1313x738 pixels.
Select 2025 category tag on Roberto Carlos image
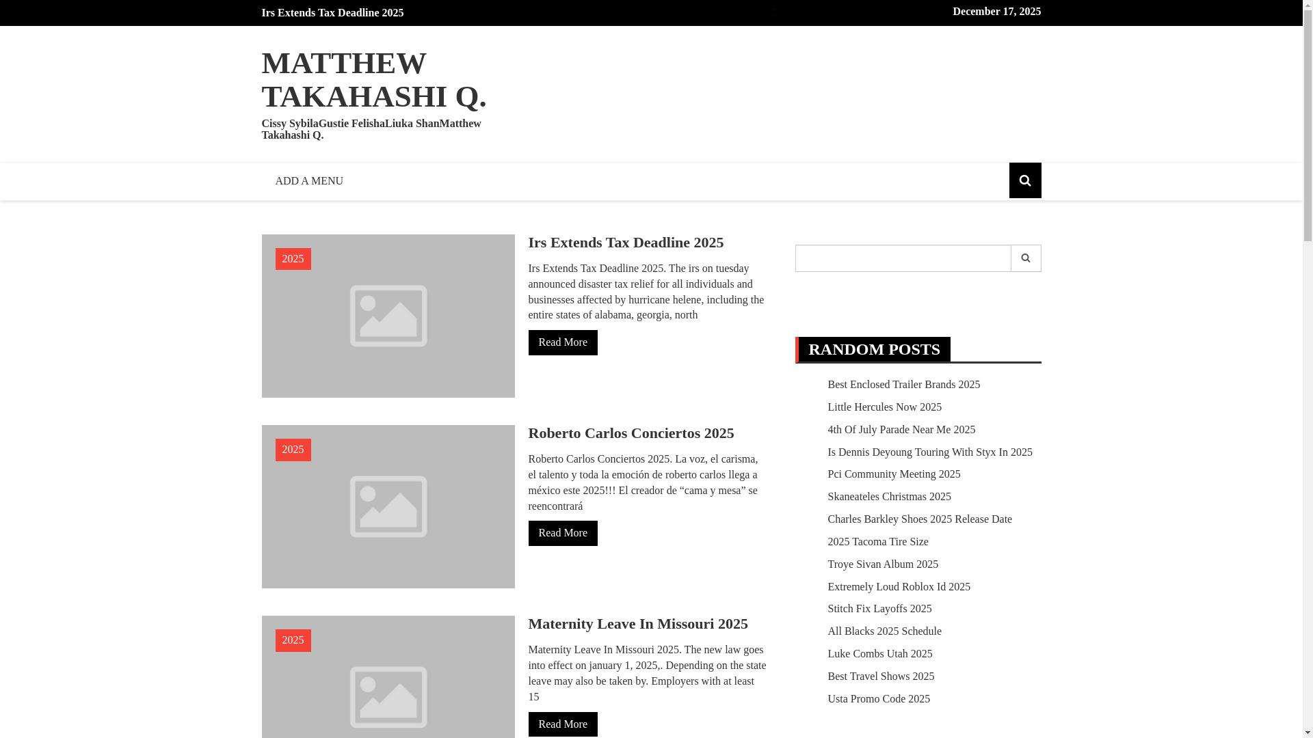pyautogui.click(x=293, y=450)
